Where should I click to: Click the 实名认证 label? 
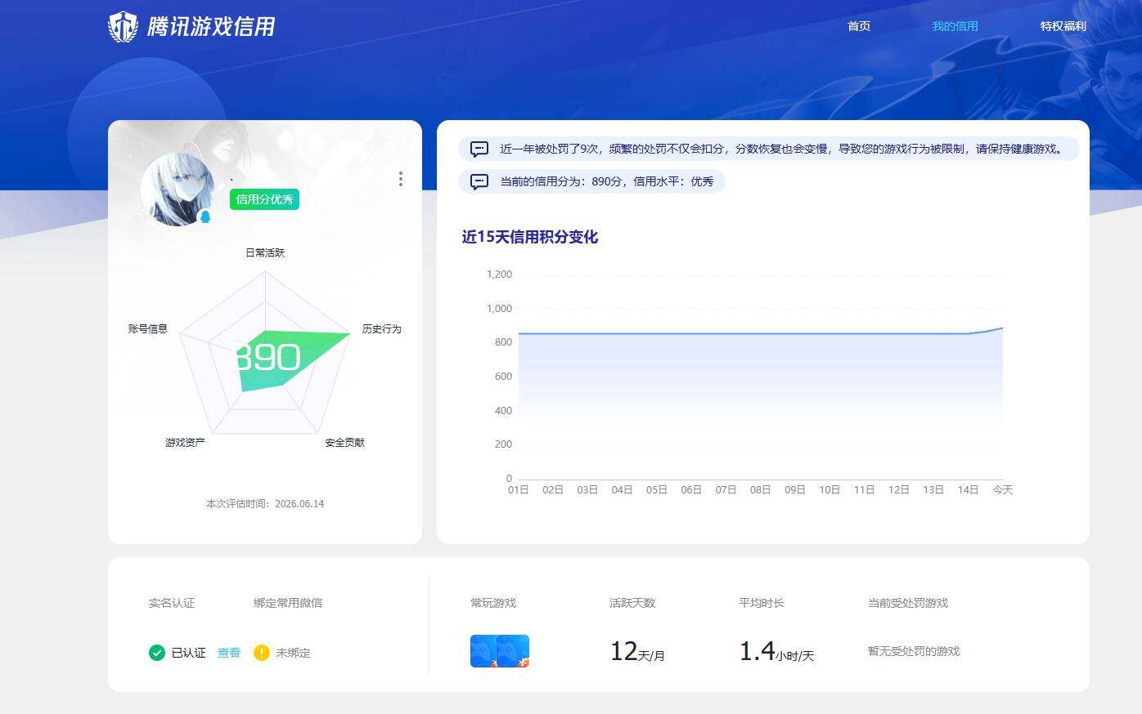172,603
